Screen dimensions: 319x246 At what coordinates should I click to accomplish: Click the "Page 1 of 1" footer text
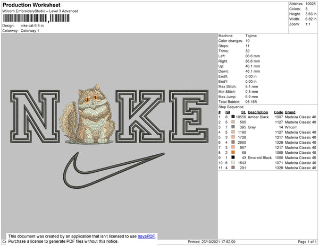click(x=307, y=242)
